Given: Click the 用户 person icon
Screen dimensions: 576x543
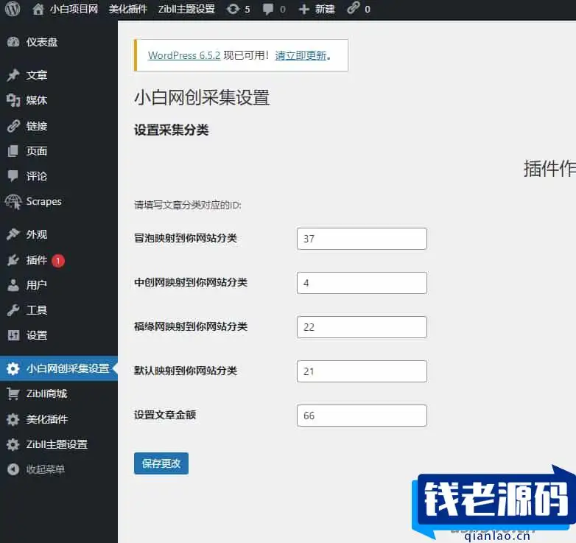Looking at the screenshot, I should 13,285.
